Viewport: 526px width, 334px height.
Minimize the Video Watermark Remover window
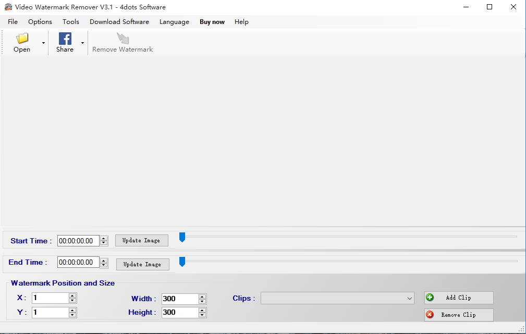point(466,7)
